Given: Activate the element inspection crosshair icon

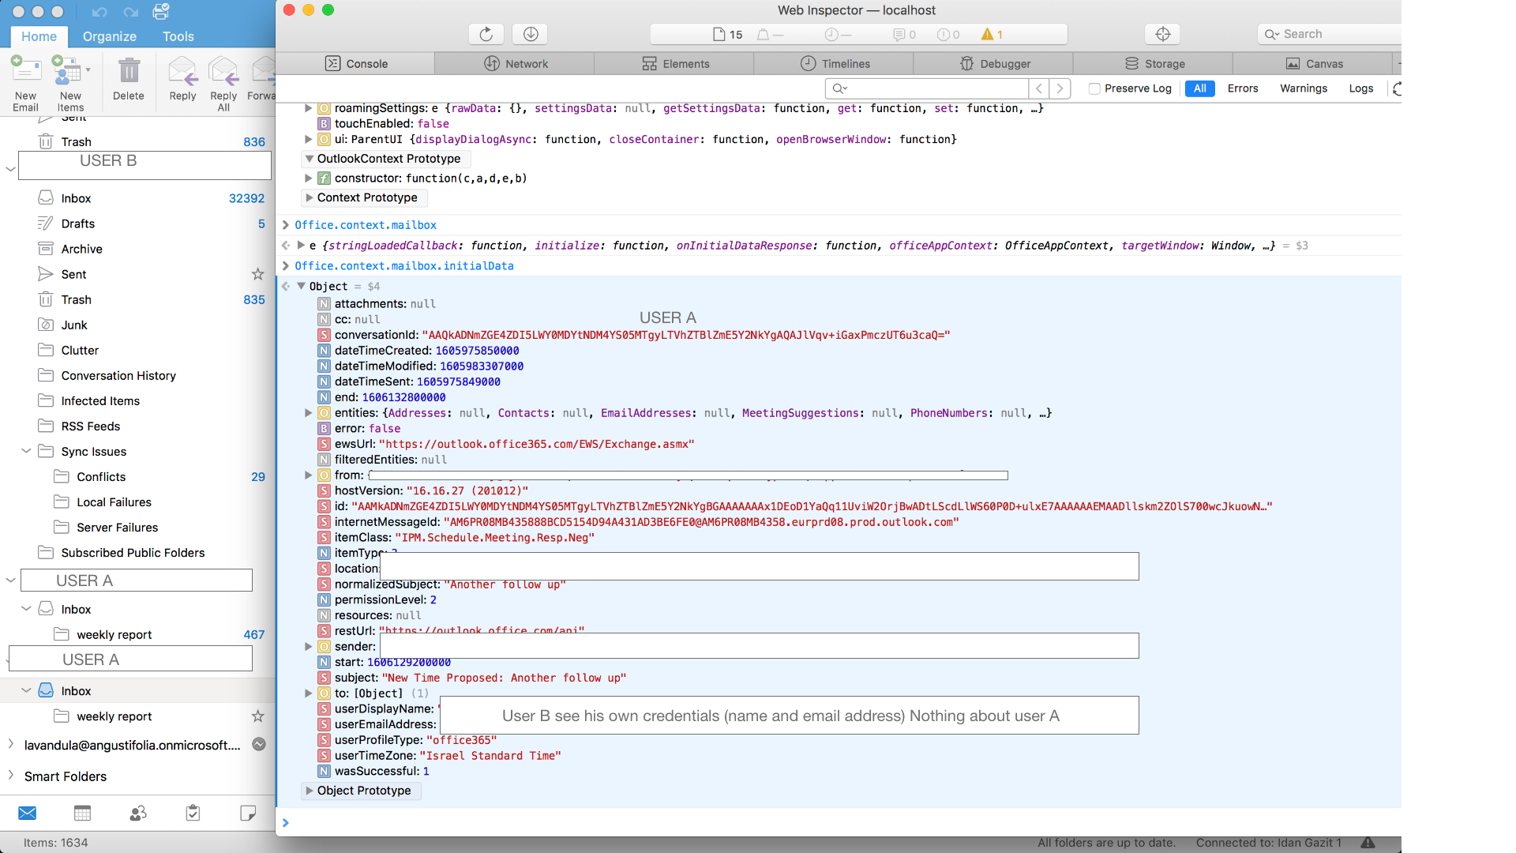Looking at the screenshot, I should pos(1161,34).
